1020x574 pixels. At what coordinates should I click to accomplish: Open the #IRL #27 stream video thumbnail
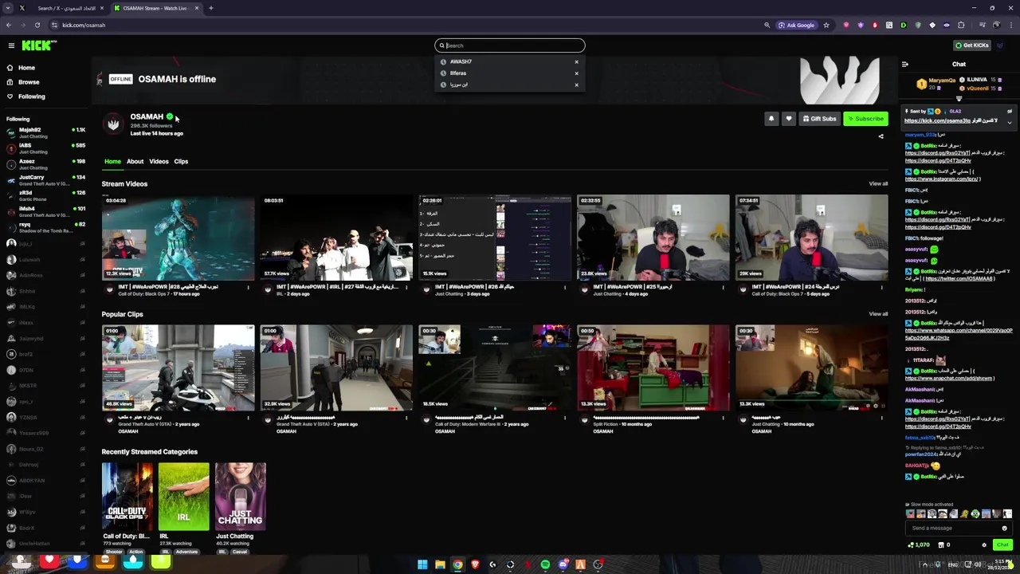(336, 238)
